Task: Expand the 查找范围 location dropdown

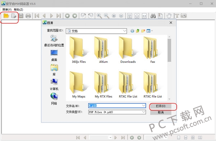Action: [125, 31]
